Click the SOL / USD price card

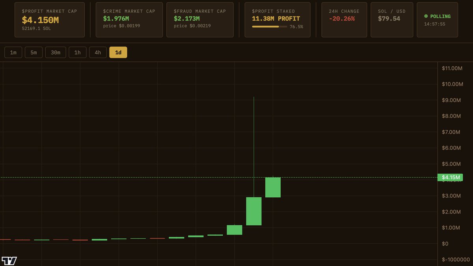coord(392,20)
